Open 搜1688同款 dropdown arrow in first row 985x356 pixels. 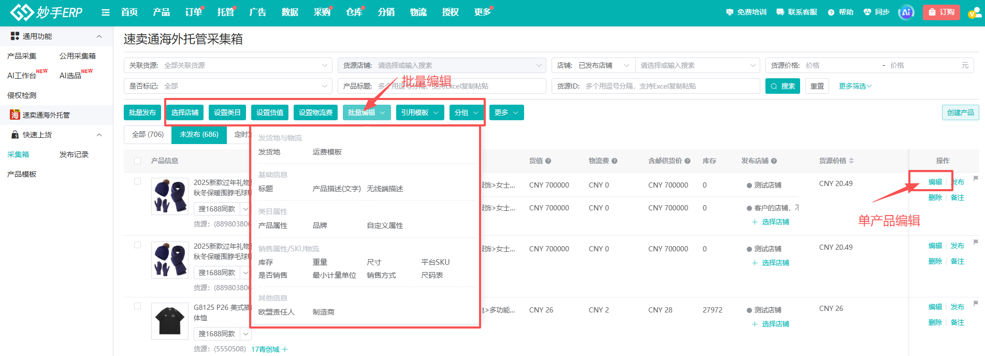tap(246, 209)
